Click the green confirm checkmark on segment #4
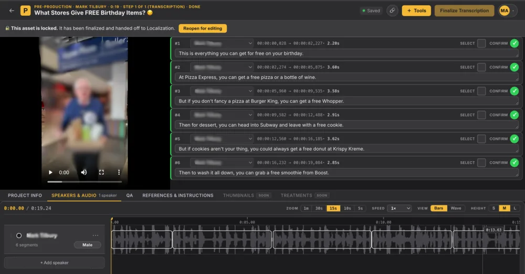This screenshot has height=274, width=525. [x=514, y=115]
